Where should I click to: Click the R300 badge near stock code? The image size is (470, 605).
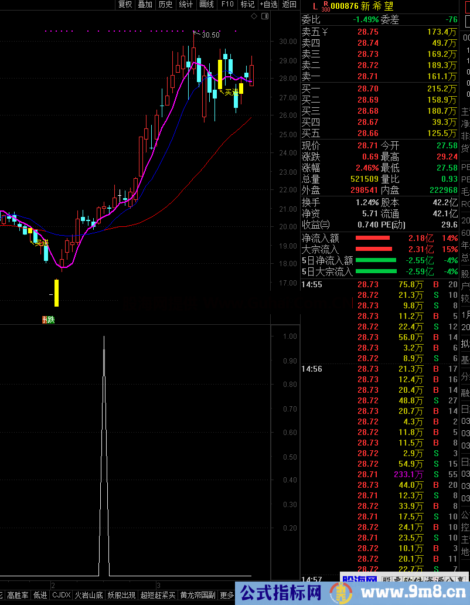coord(326,7)
